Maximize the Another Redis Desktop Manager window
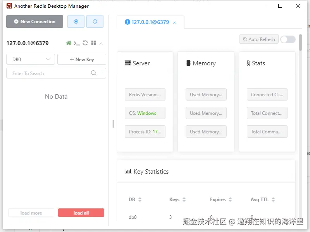310x232 pixels. [280, 6]
